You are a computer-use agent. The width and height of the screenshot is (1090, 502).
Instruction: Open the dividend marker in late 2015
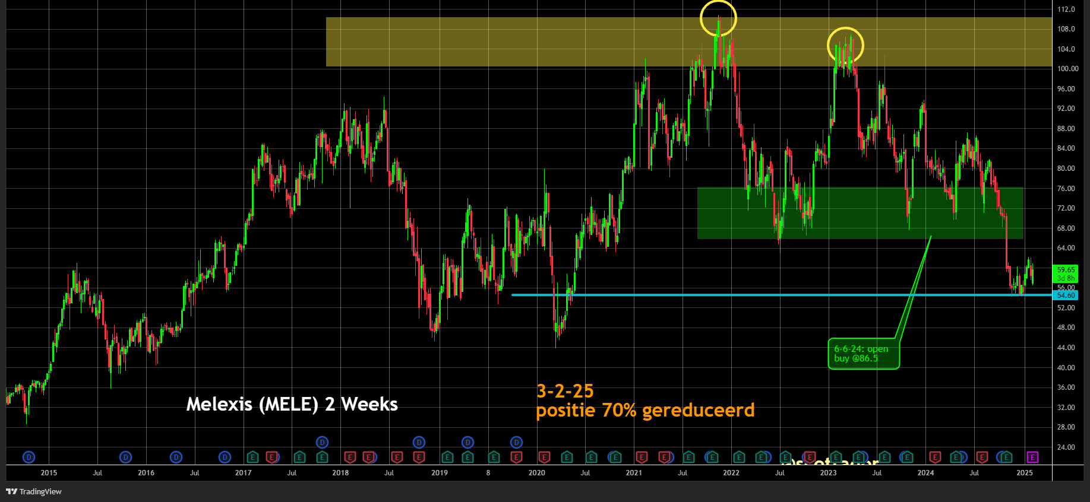point(125,457)
